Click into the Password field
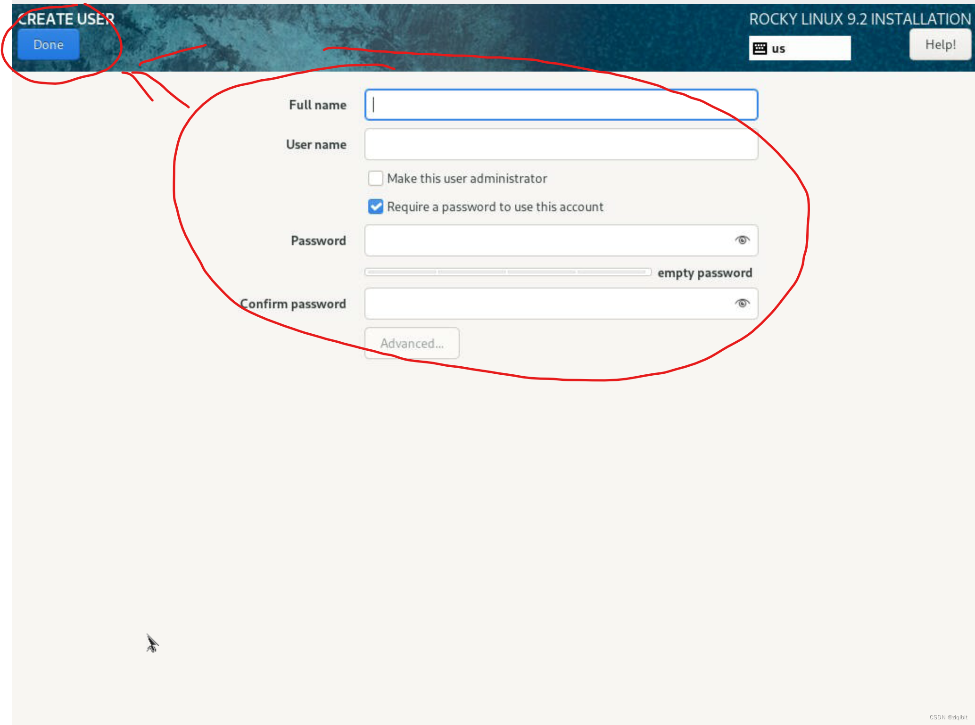 [561, 240]
